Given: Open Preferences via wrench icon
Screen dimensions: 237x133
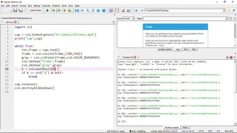Looking at the screenshot, I should point(123,10).
